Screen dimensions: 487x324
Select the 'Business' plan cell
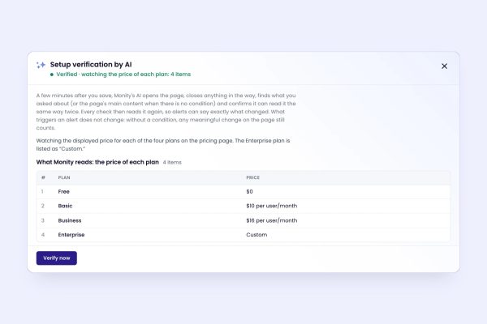click(70, 220)
